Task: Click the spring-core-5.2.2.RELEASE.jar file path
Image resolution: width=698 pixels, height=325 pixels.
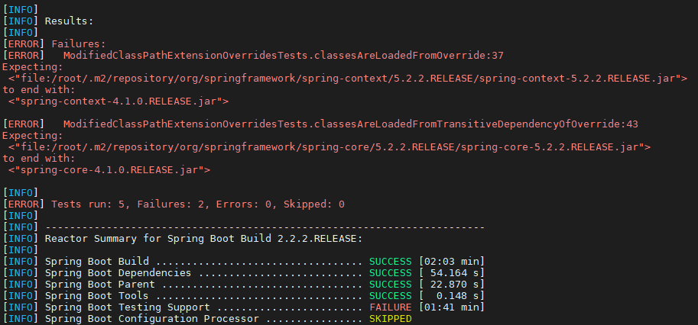Action: [x=330, y=147]
